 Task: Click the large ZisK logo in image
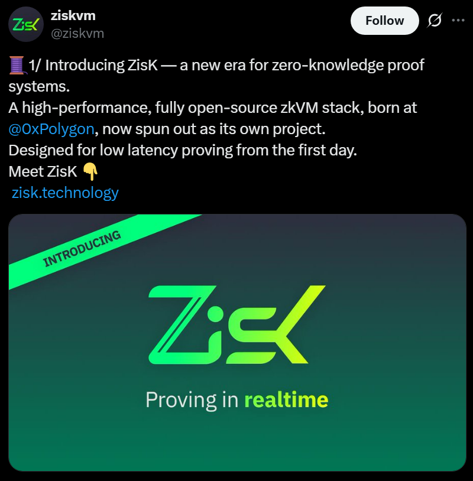click(x=237, y=325)
